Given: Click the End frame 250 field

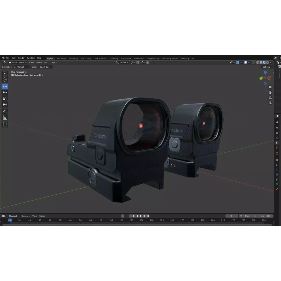Looking at the screenshot, I should 265,216.
